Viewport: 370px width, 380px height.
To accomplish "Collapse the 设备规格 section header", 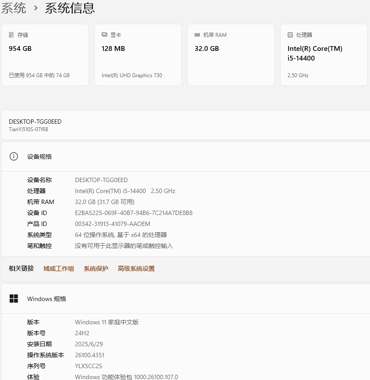I will coord(186,157).
